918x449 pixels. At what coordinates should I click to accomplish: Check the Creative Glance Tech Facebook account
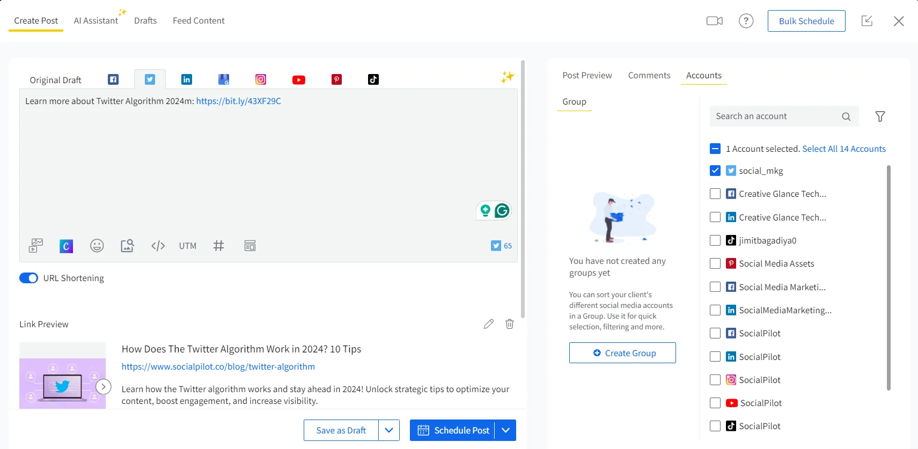(715, 194)
